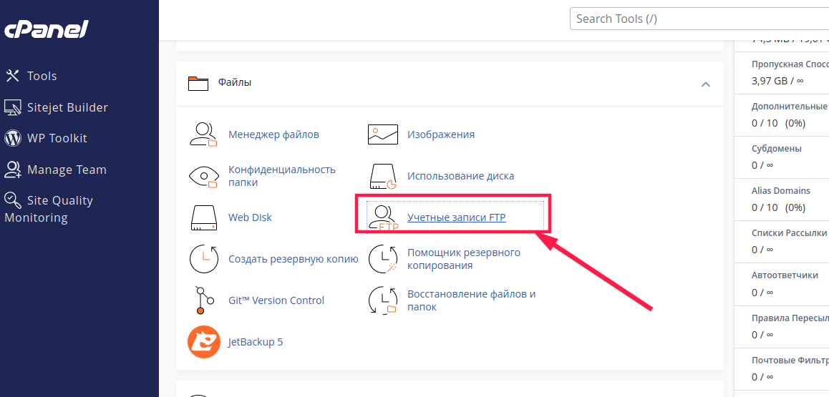Click the file and folder restoration icon
The height and width of the screenshot is (397, 829).
pos(382,300)
